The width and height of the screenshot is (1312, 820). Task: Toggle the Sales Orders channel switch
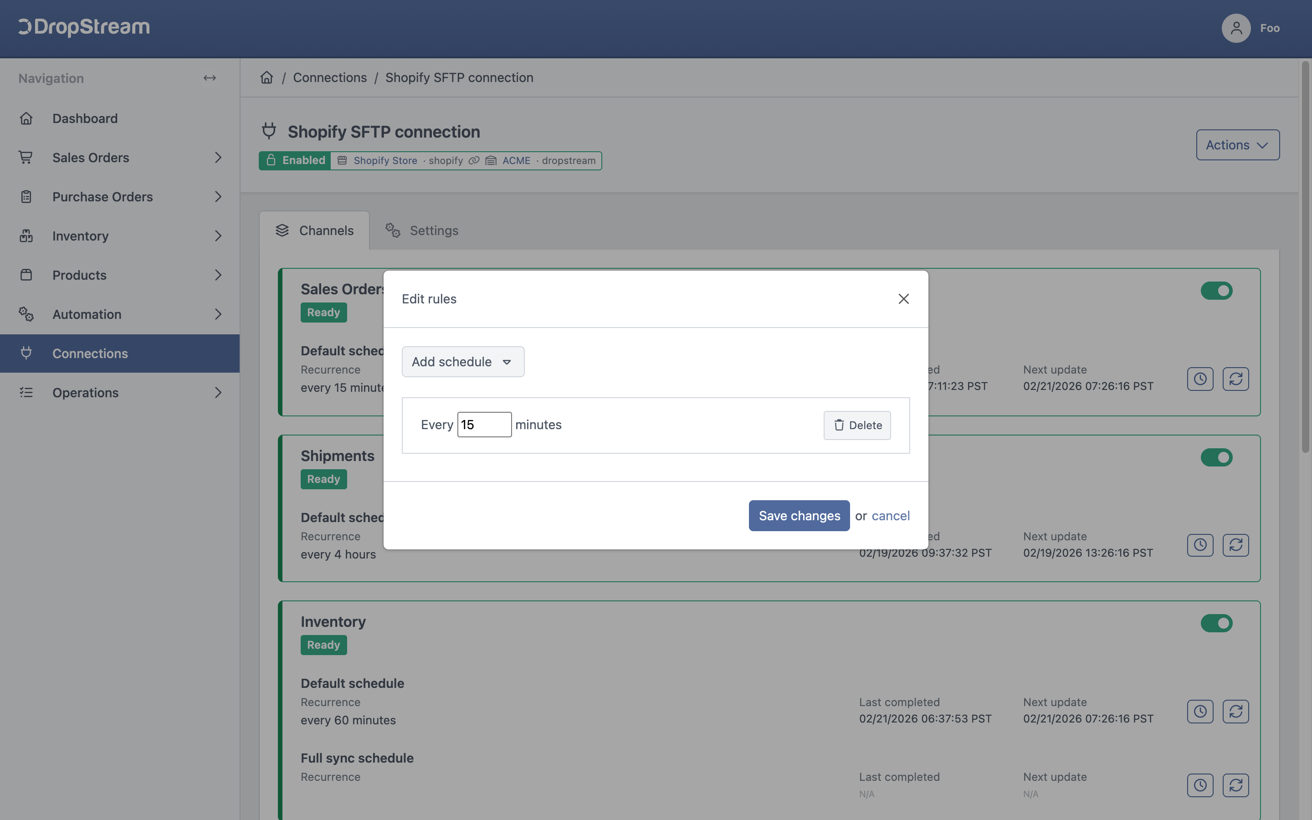point(1217,291)
